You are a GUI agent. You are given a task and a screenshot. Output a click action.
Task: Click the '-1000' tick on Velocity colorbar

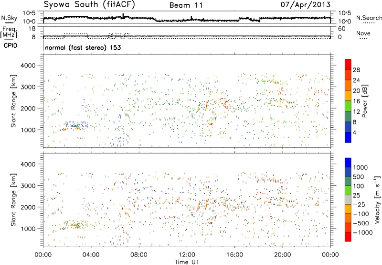(362, 232)
